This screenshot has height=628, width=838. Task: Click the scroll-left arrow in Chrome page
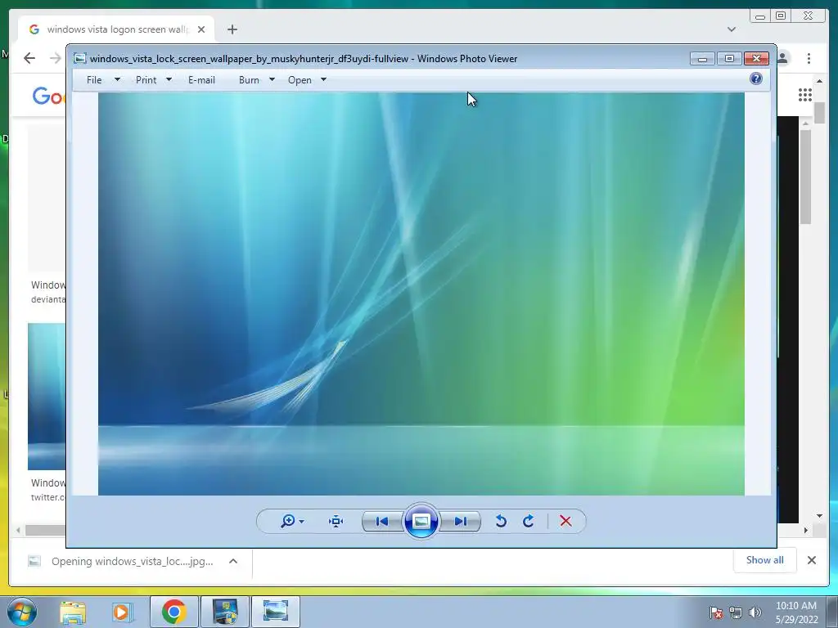18,530
